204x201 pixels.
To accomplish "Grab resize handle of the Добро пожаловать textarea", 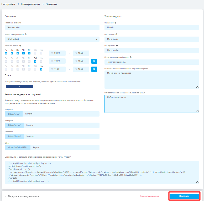I will click(197, 111).
